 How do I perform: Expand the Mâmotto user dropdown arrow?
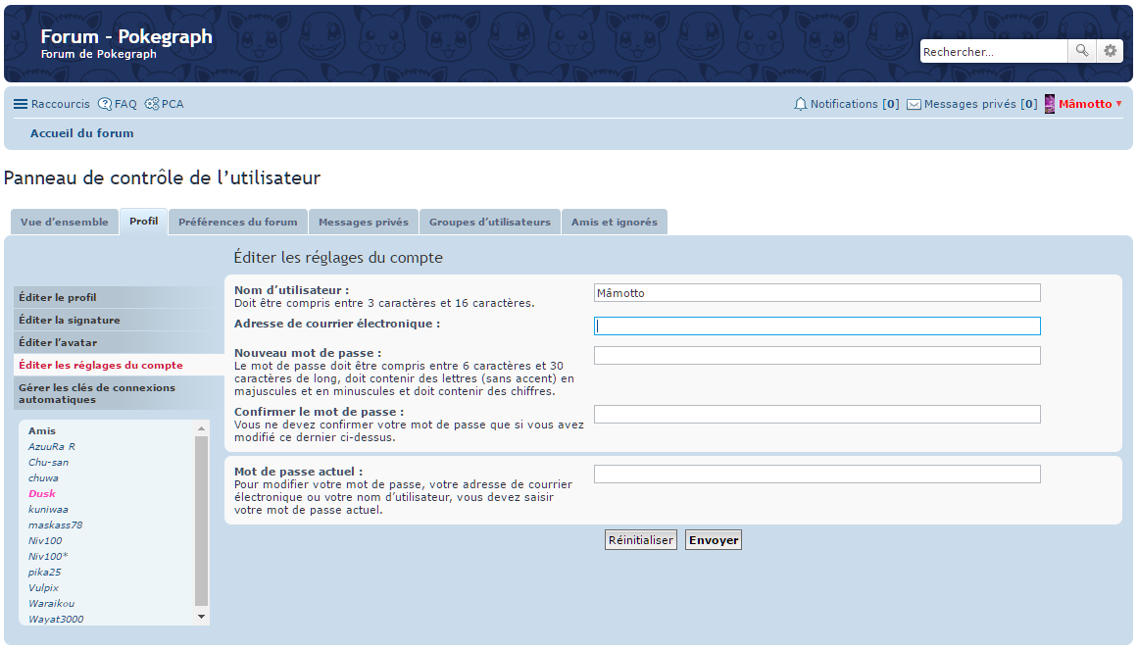(1119, 104)
